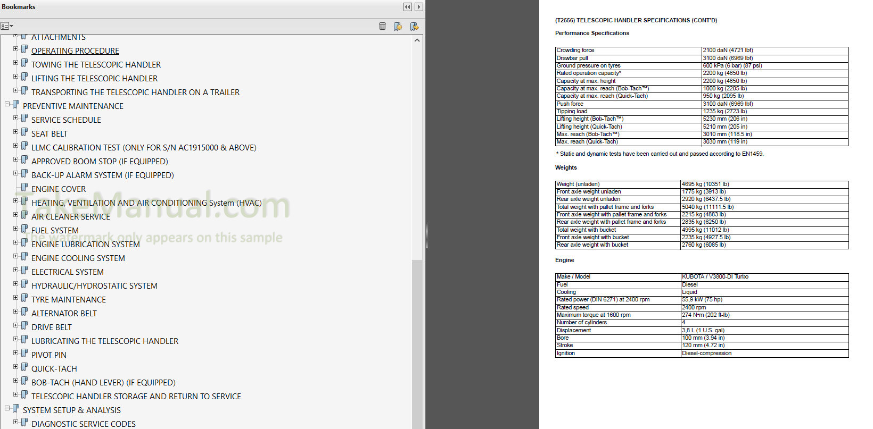Click the bookmarks scrollbar up arrow
The width and height of the screenshot is (873, 429).
[x=417, y=40]
